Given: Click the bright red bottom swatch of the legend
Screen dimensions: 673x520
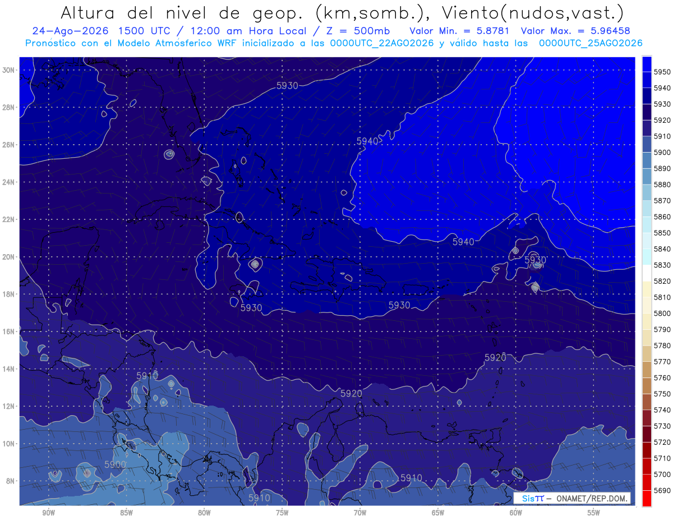Looking at the screenshot, I should point(647,498).
